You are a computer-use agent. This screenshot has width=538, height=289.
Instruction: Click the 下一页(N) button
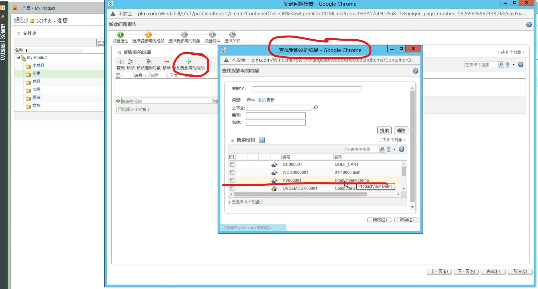coord(466,271)
